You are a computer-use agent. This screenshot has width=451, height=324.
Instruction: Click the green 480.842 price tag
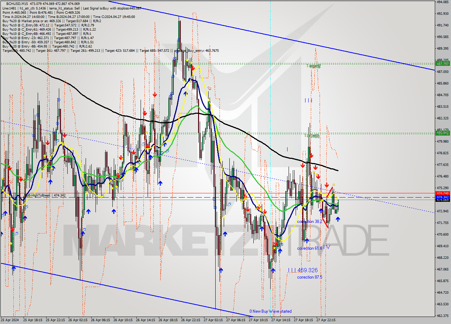tap(443, 133)
